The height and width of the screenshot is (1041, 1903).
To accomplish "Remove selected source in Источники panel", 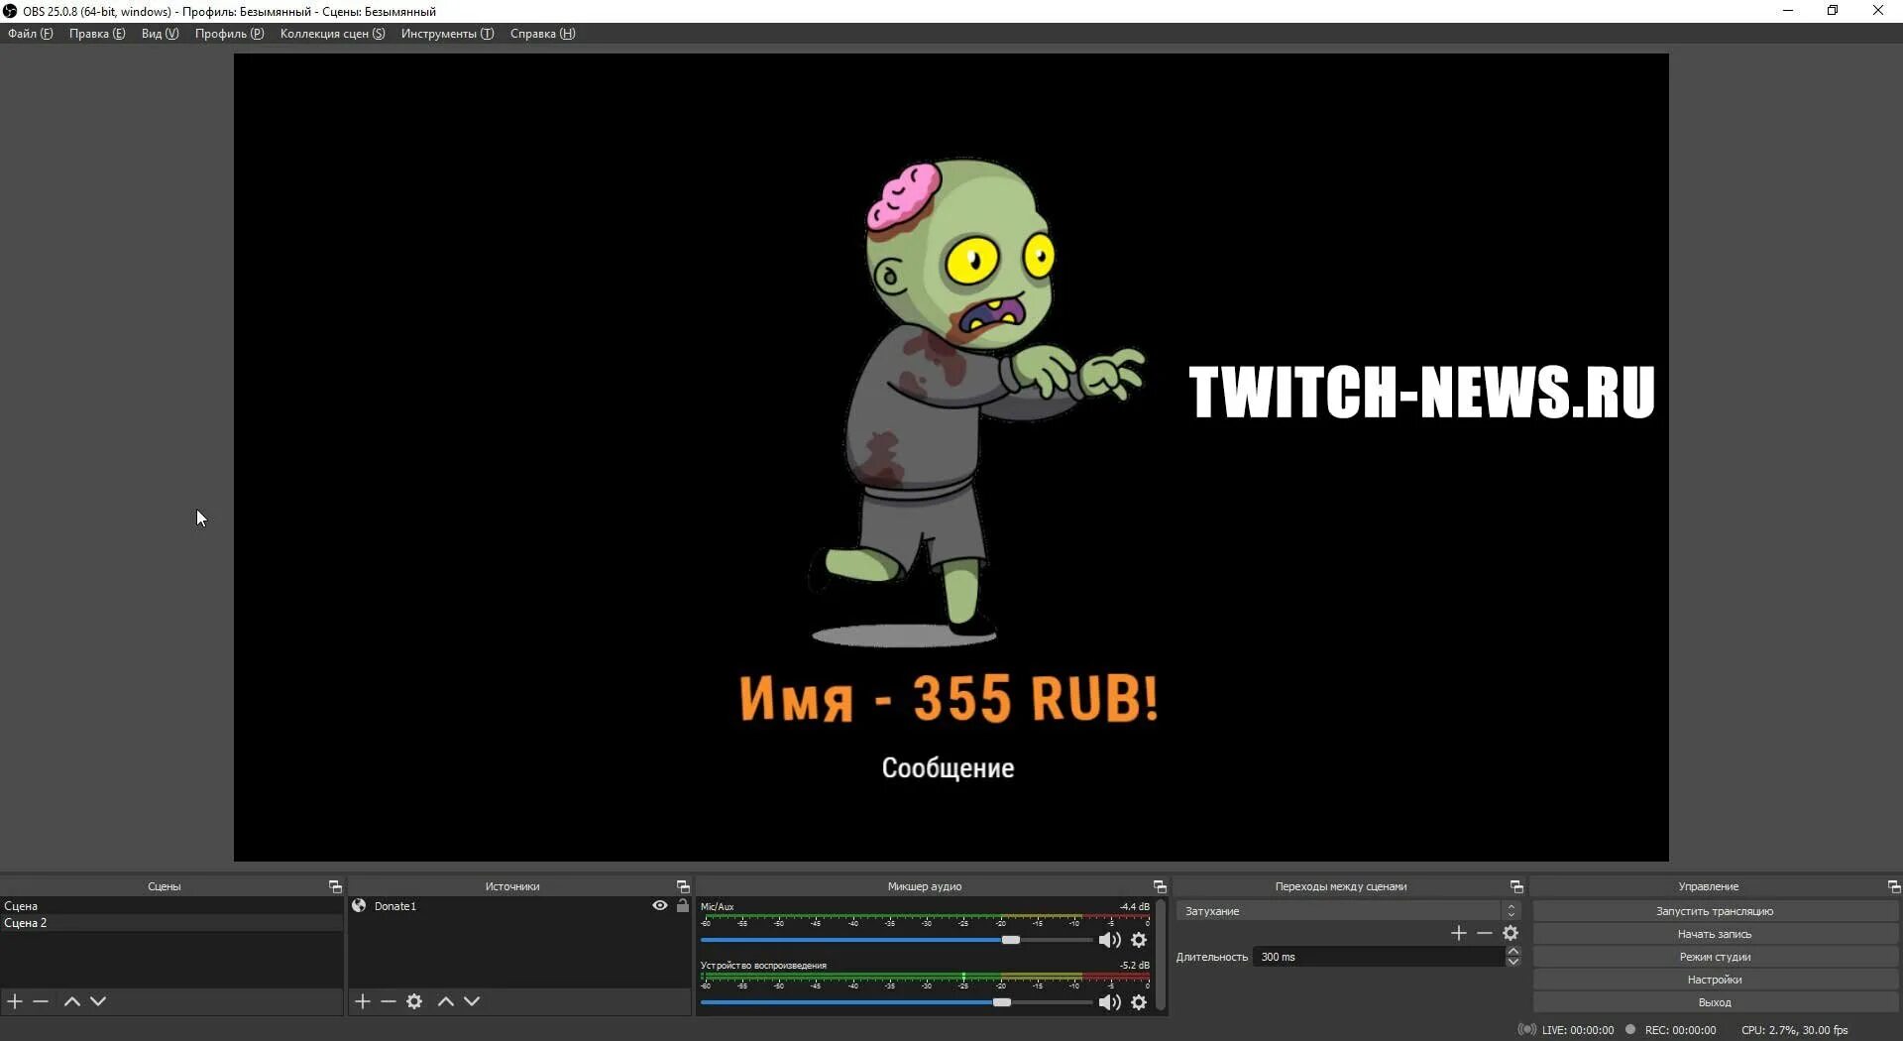I will click(x=389, y=1001).
